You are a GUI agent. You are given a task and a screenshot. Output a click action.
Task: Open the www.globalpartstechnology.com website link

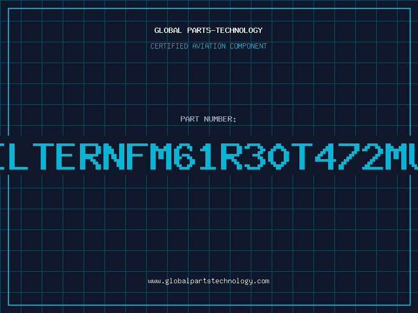[208, 281]
